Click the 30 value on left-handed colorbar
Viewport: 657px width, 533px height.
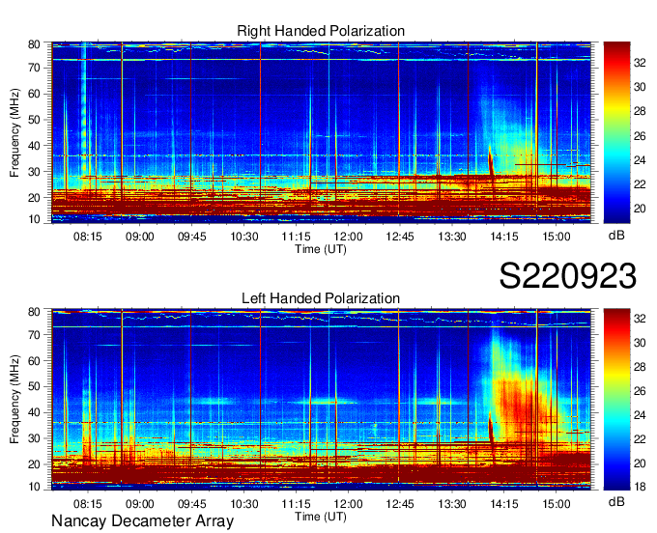tap(640, 344)
